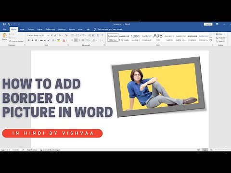Toggle Align Right
Image resolution: width=231 pixels, height=173 pixels.
[x=79, y=40]
